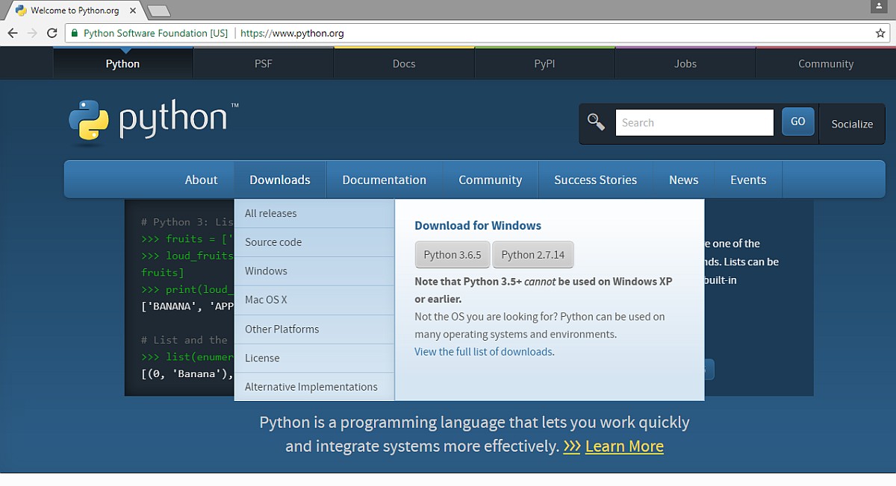The width and height of the screenshot is (896, 486).
Task: Select Mac OS X in the Downloads menu
Action: pyautogui.click(x=314, y=300)
